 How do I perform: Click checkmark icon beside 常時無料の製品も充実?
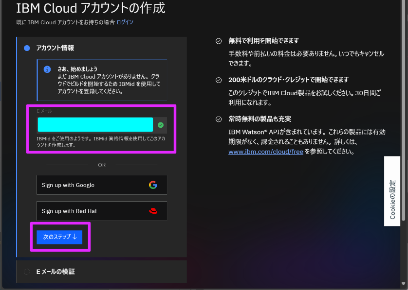[x=219, y=119]
